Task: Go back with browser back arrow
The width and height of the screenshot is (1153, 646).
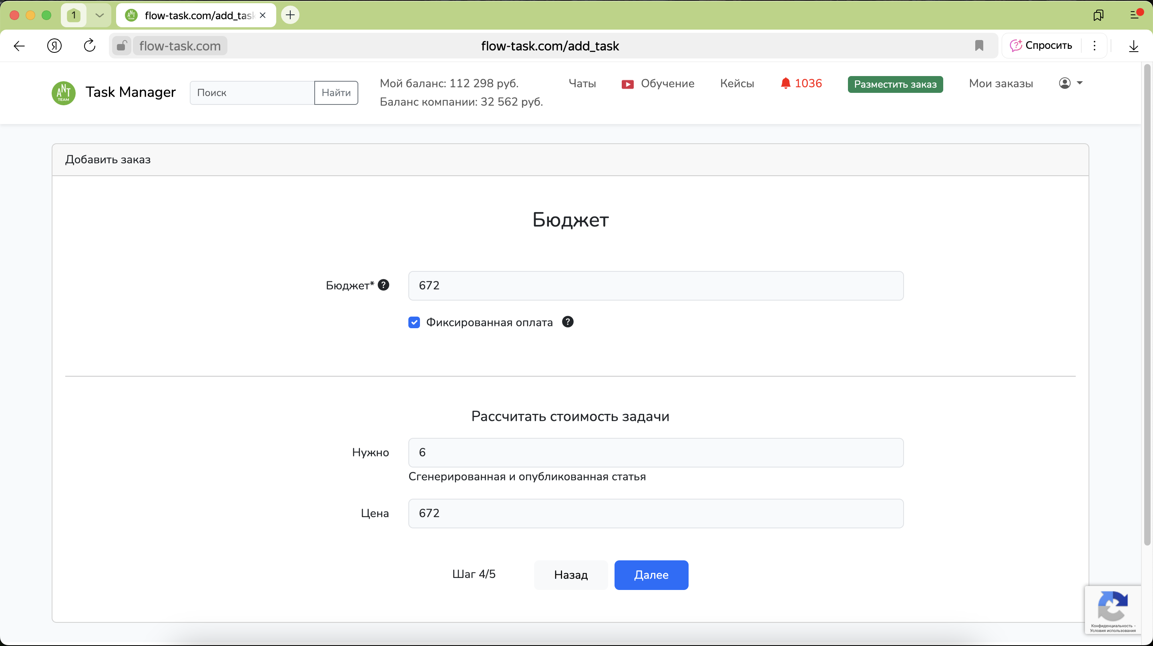Action: tap(19, 46)
